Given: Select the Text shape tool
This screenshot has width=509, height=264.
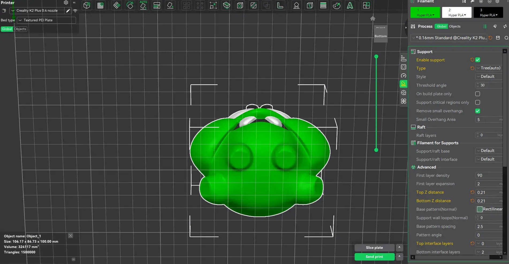Looking at the screenshot, I should click(x=350, y=5).
